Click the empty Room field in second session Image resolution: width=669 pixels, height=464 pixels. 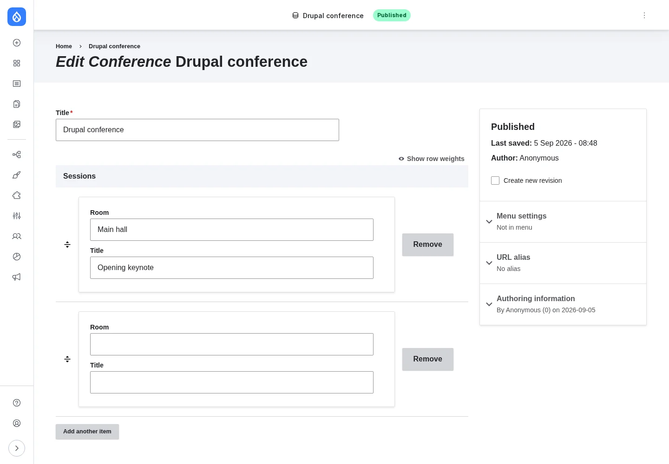[x=232, y=344]
